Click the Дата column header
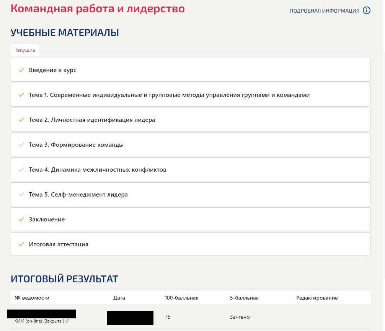 click(119, 298)
